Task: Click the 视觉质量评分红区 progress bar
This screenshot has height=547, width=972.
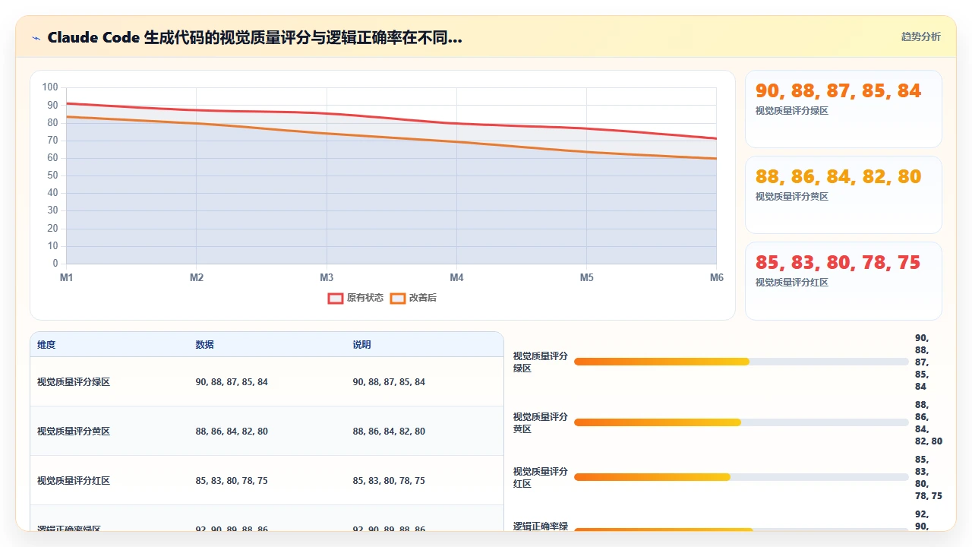Action: pos(741,477)
